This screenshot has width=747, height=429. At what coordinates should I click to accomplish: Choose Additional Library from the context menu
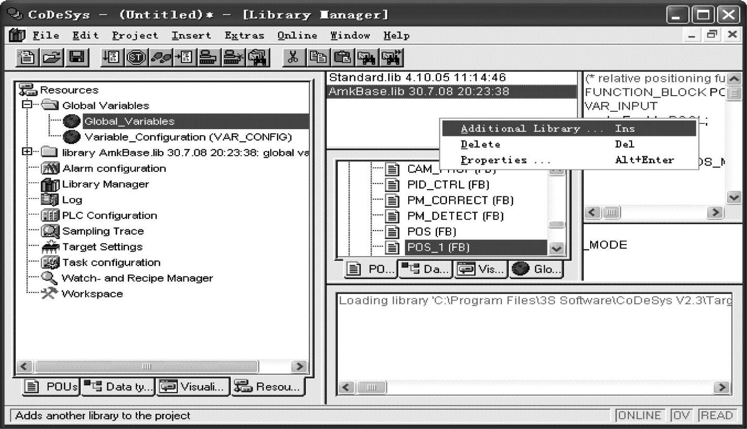569,129
